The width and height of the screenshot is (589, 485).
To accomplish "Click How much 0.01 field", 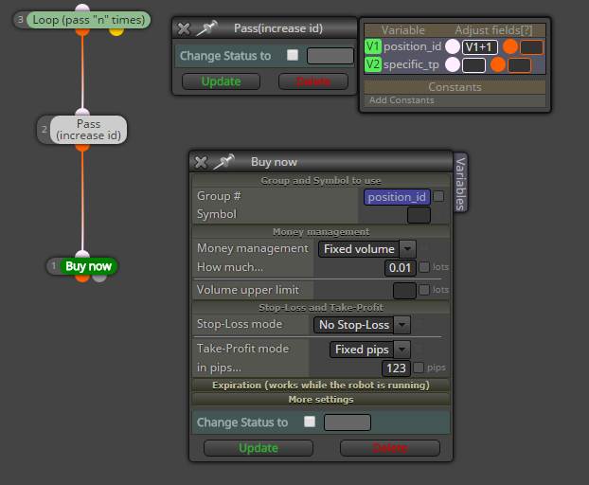I will coord(400,268).
